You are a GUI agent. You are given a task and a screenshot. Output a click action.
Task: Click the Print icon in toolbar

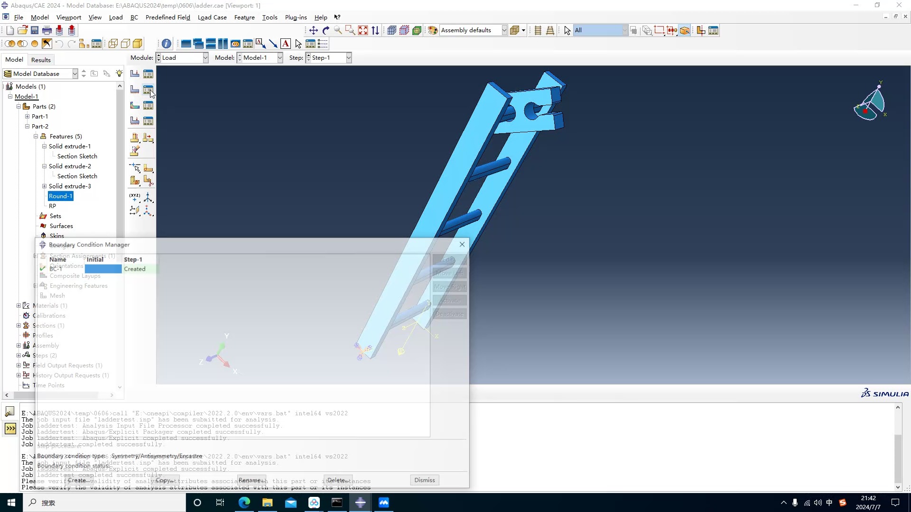(x=47, y=30)
